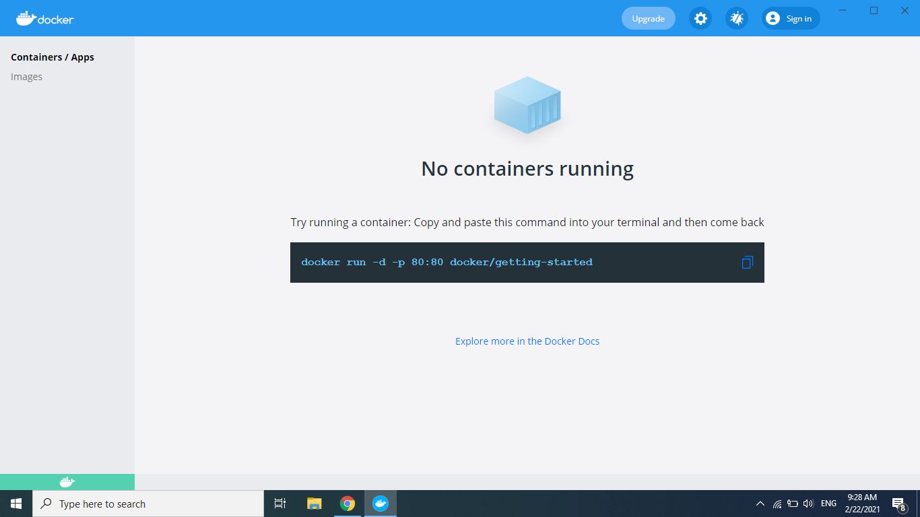The image size is (920, 517).
Task: Maximize the Docker Desktop window
Action: (874, 10)
